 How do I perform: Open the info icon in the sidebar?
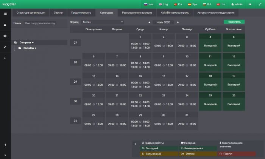(5, 58)
